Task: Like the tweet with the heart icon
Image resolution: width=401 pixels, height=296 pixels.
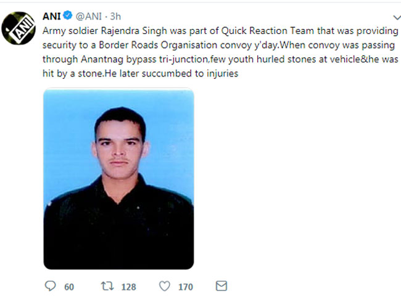Action: point(165,286)
